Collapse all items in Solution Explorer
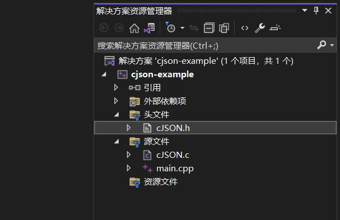 click(209, 28)
